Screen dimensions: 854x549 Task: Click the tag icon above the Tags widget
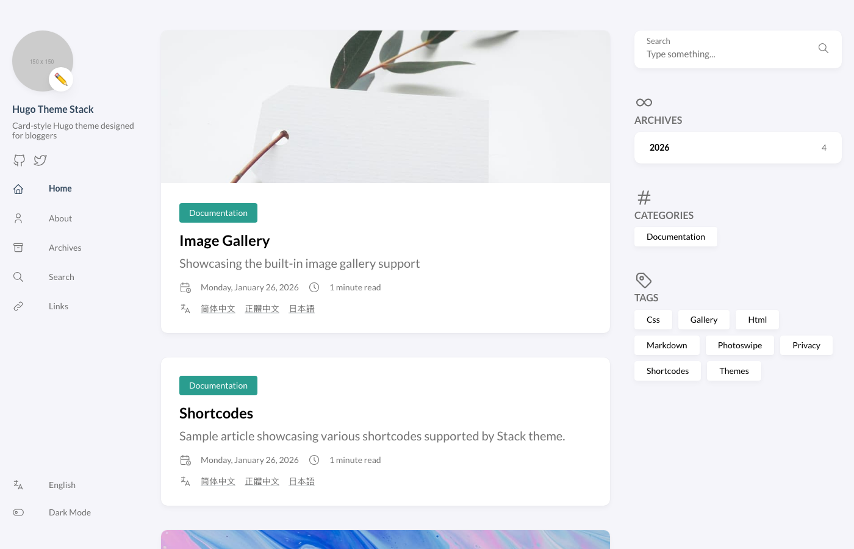(x=644, y=280)
